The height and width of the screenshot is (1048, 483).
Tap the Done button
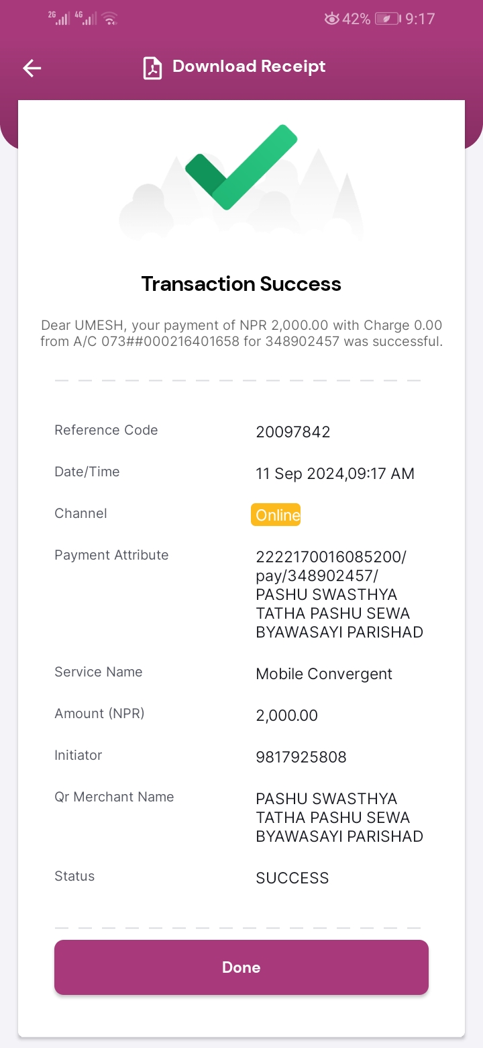[241, 967]
